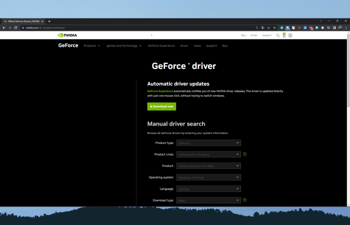Click support in the top white header
The height and width of the screenshot is (225, 350).
pyautogui.click(x=266, y=35)
